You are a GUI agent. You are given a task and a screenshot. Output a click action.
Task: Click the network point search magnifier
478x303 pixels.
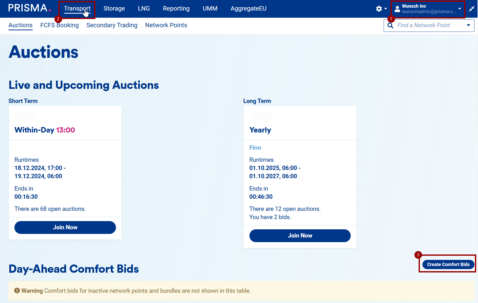[390, 25]
